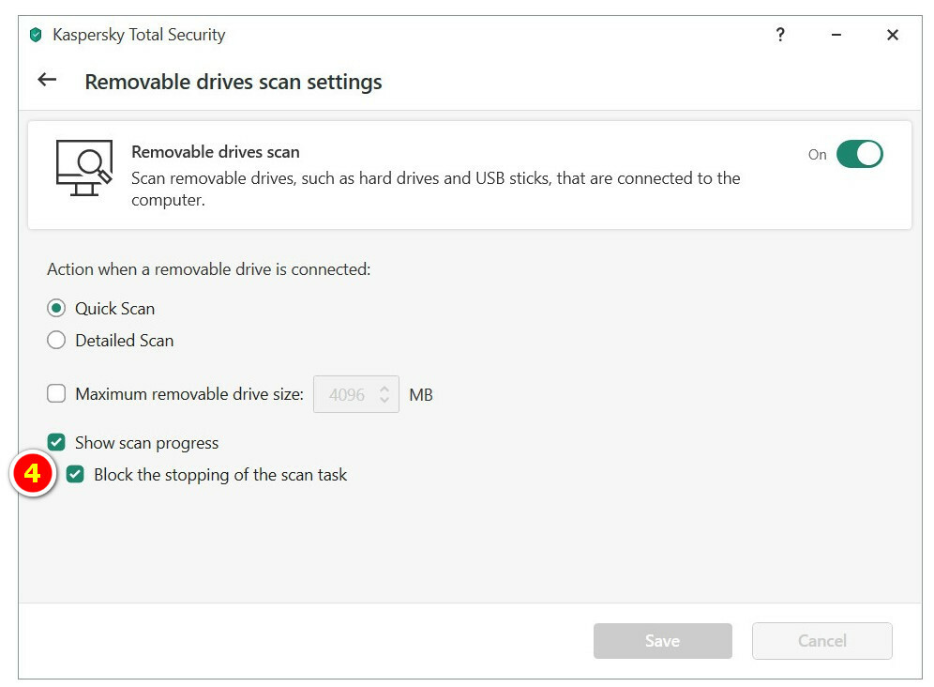
Task: Go back using the left arrow
Action: (47, 81)
